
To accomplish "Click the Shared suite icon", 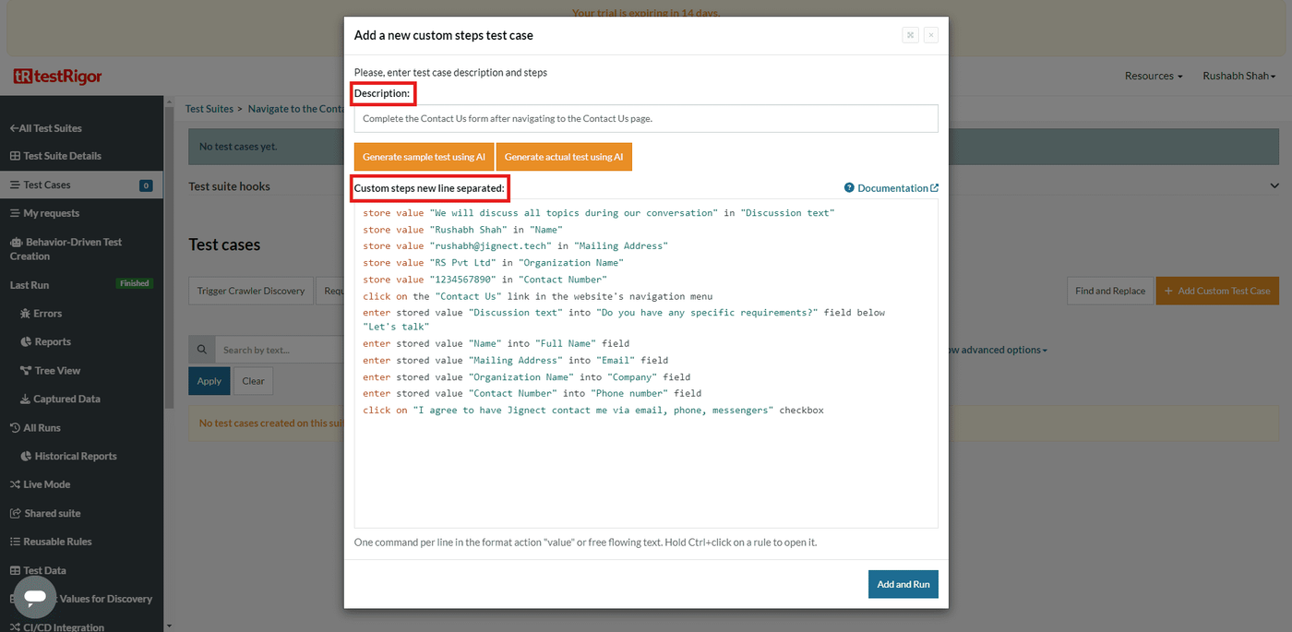I will (x=15, y=513).
